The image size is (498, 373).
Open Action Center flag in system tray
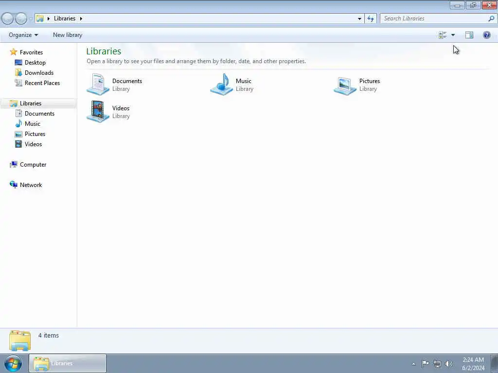point(425,363)
